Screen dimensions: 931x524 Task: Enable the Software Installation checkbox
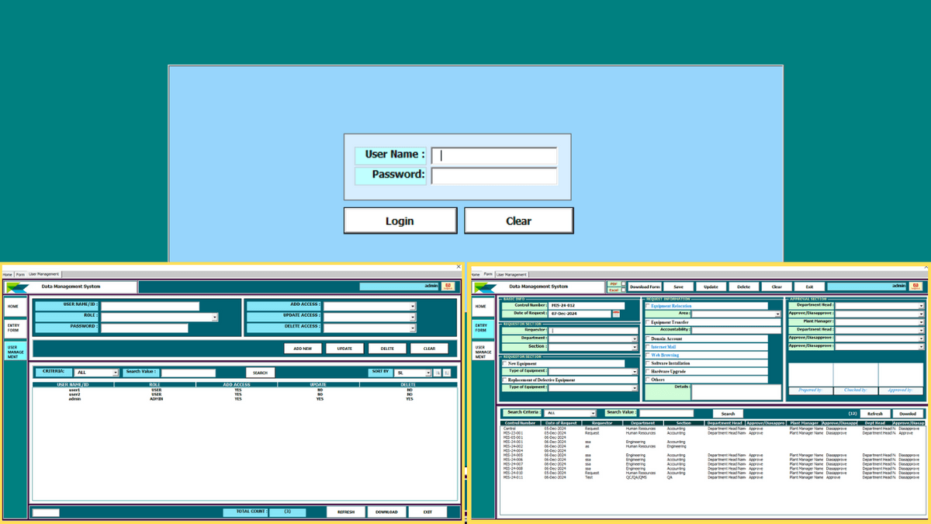648,363
